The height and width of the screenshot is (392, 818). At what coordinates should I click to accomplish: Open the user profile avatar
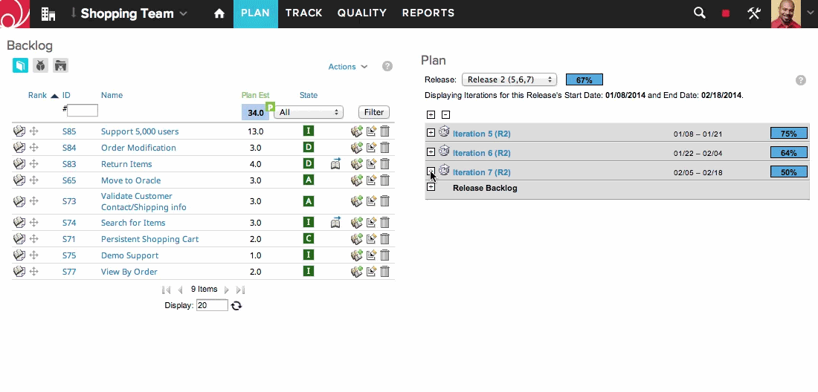(x=786, y=14)
